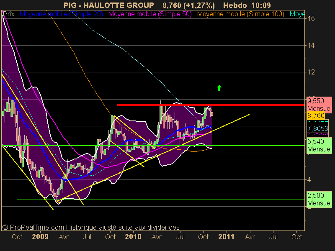Click the orange '8,760' current price tag

(316, 116)
